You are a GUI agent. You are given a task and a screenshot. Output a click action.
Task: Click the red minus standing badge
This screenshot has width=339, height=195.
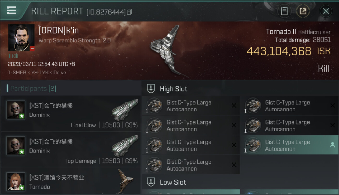pos(32,48)
